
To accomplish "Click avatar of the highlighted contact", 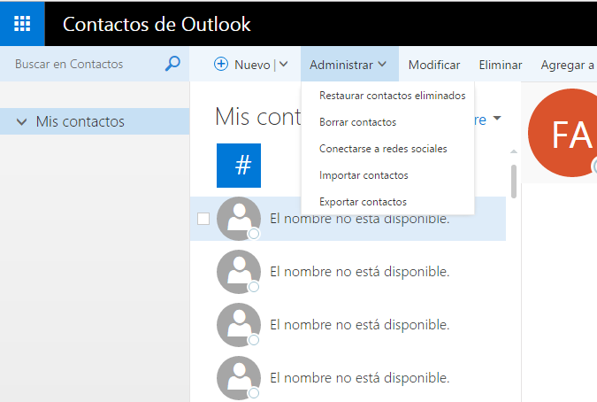I will (x=239, y=219).
